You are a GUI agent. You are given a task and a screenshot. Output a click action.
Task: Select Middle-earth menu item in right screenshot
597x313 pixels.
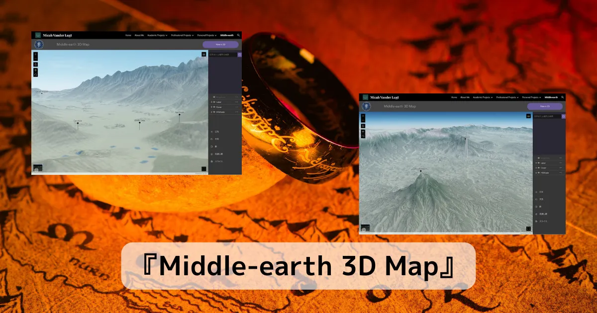551,97
